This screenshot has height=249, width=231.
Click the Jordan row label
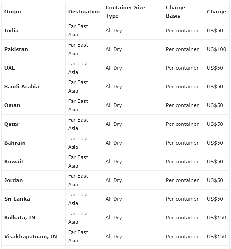click(13, 180)
